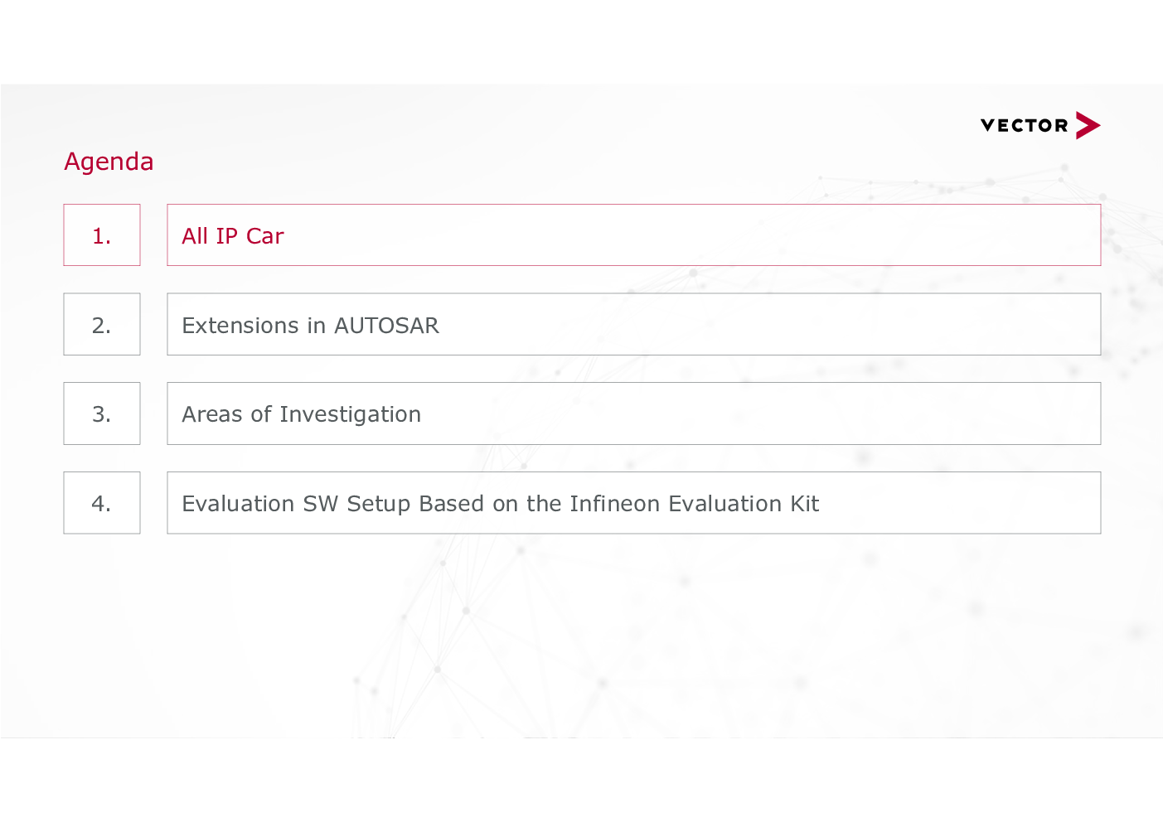Open the Areas of Investigation agenda item
This screenshot has height=822, width=1163.
tap(634, 413)
